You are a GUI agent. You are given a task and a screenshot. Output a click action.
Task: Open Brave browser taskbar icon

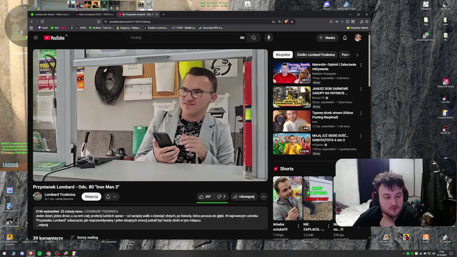click(x=31, y=253)
